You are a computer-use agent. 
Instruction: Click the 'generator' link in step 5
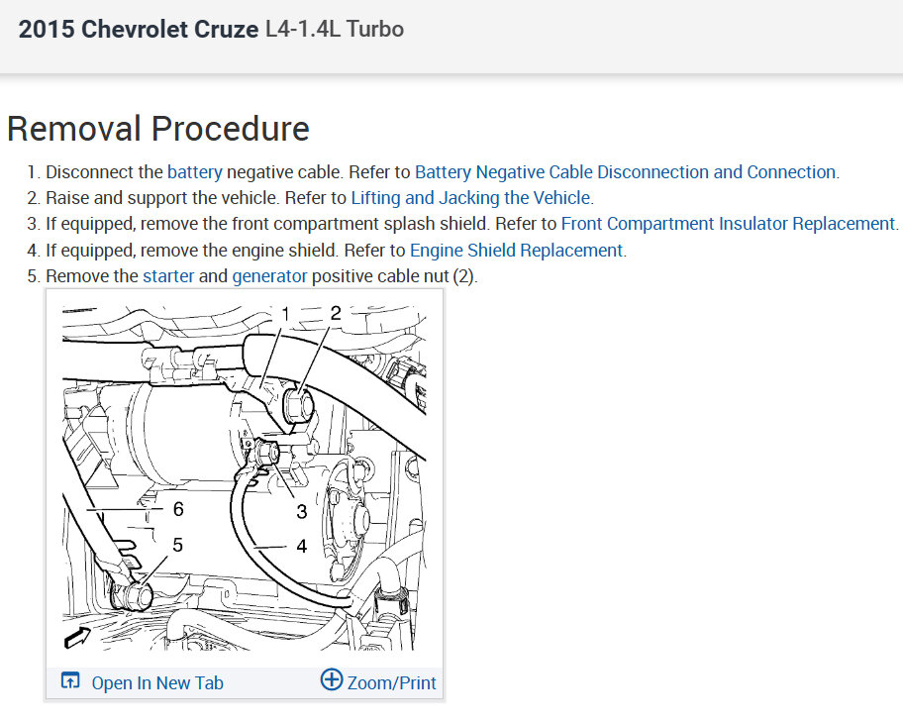[269, 276]
